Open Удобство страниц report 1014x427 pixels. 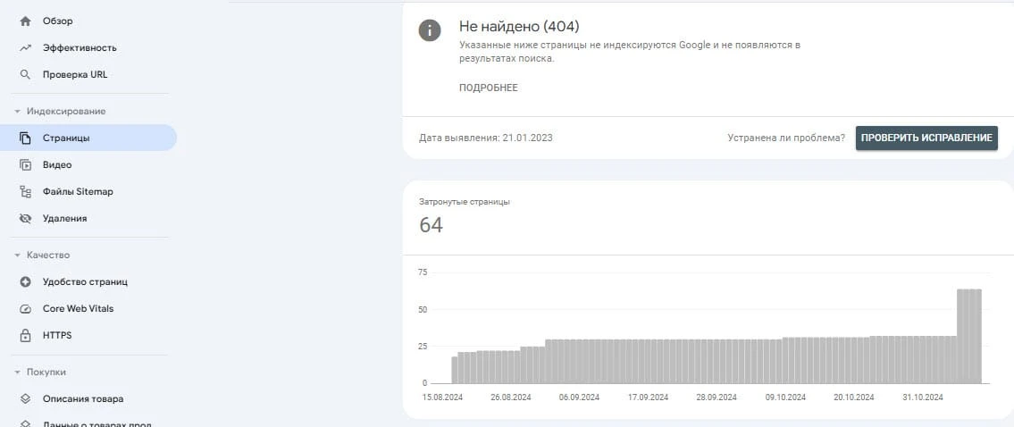click(x=88, y=282)
